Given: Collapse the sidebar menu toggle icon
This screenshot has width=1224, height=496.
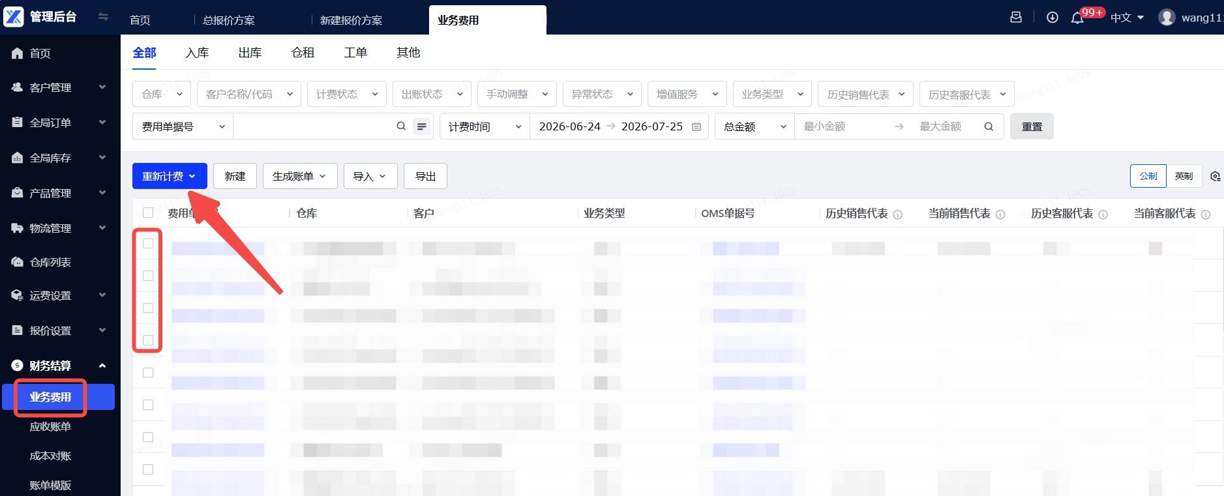Looking at the screenshot, I should [103, 17].
